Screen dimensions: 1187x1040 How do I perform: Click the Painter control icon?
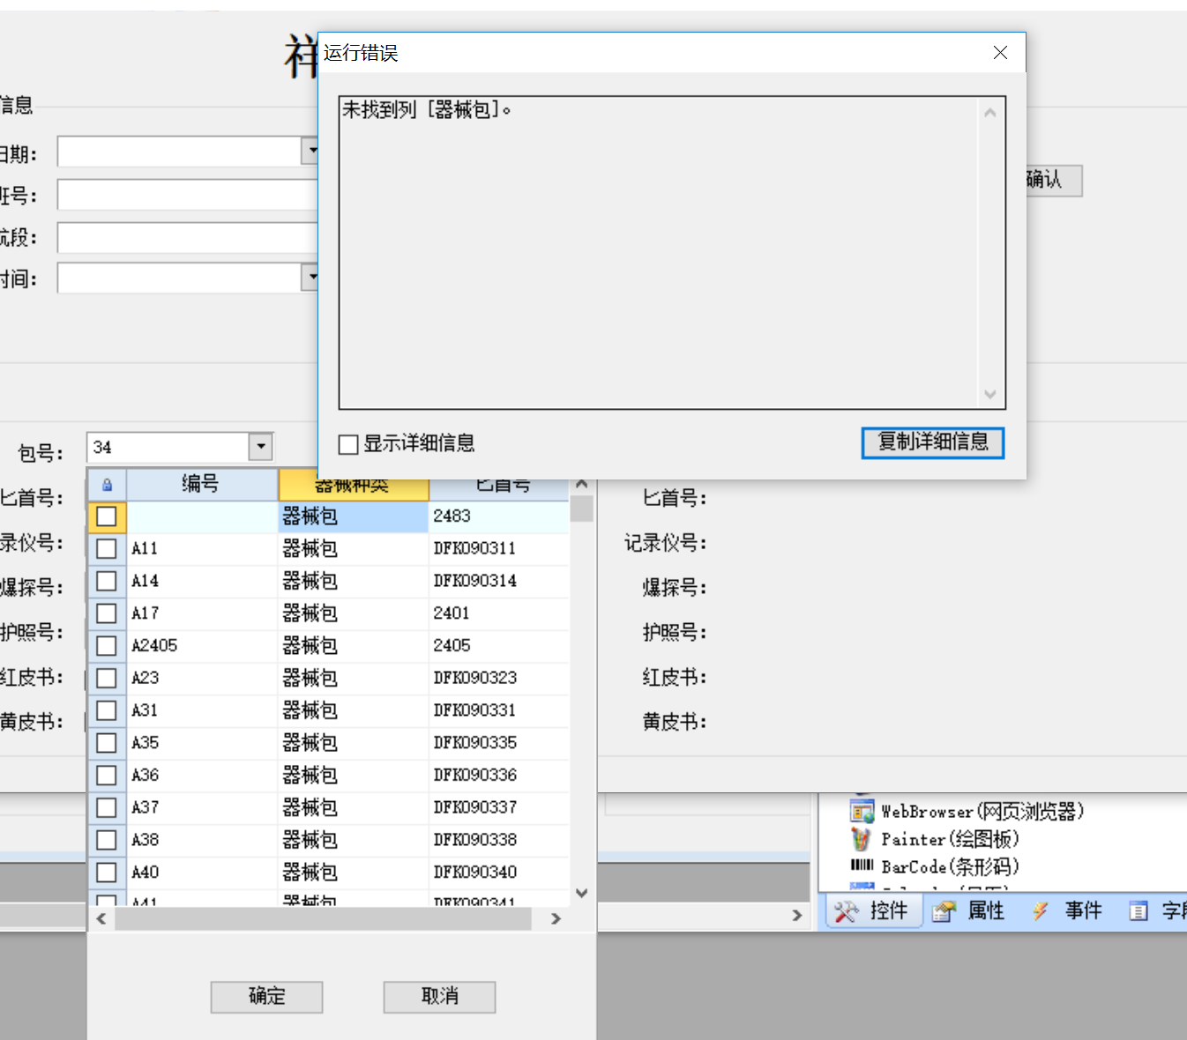[x=861, y=839]
